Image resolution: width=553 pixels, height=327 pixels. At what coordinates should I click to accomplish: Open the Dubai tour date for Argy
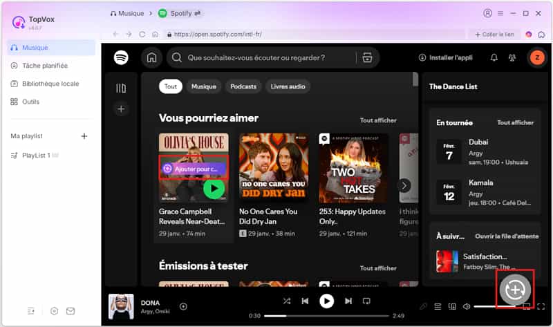point(485,151)
